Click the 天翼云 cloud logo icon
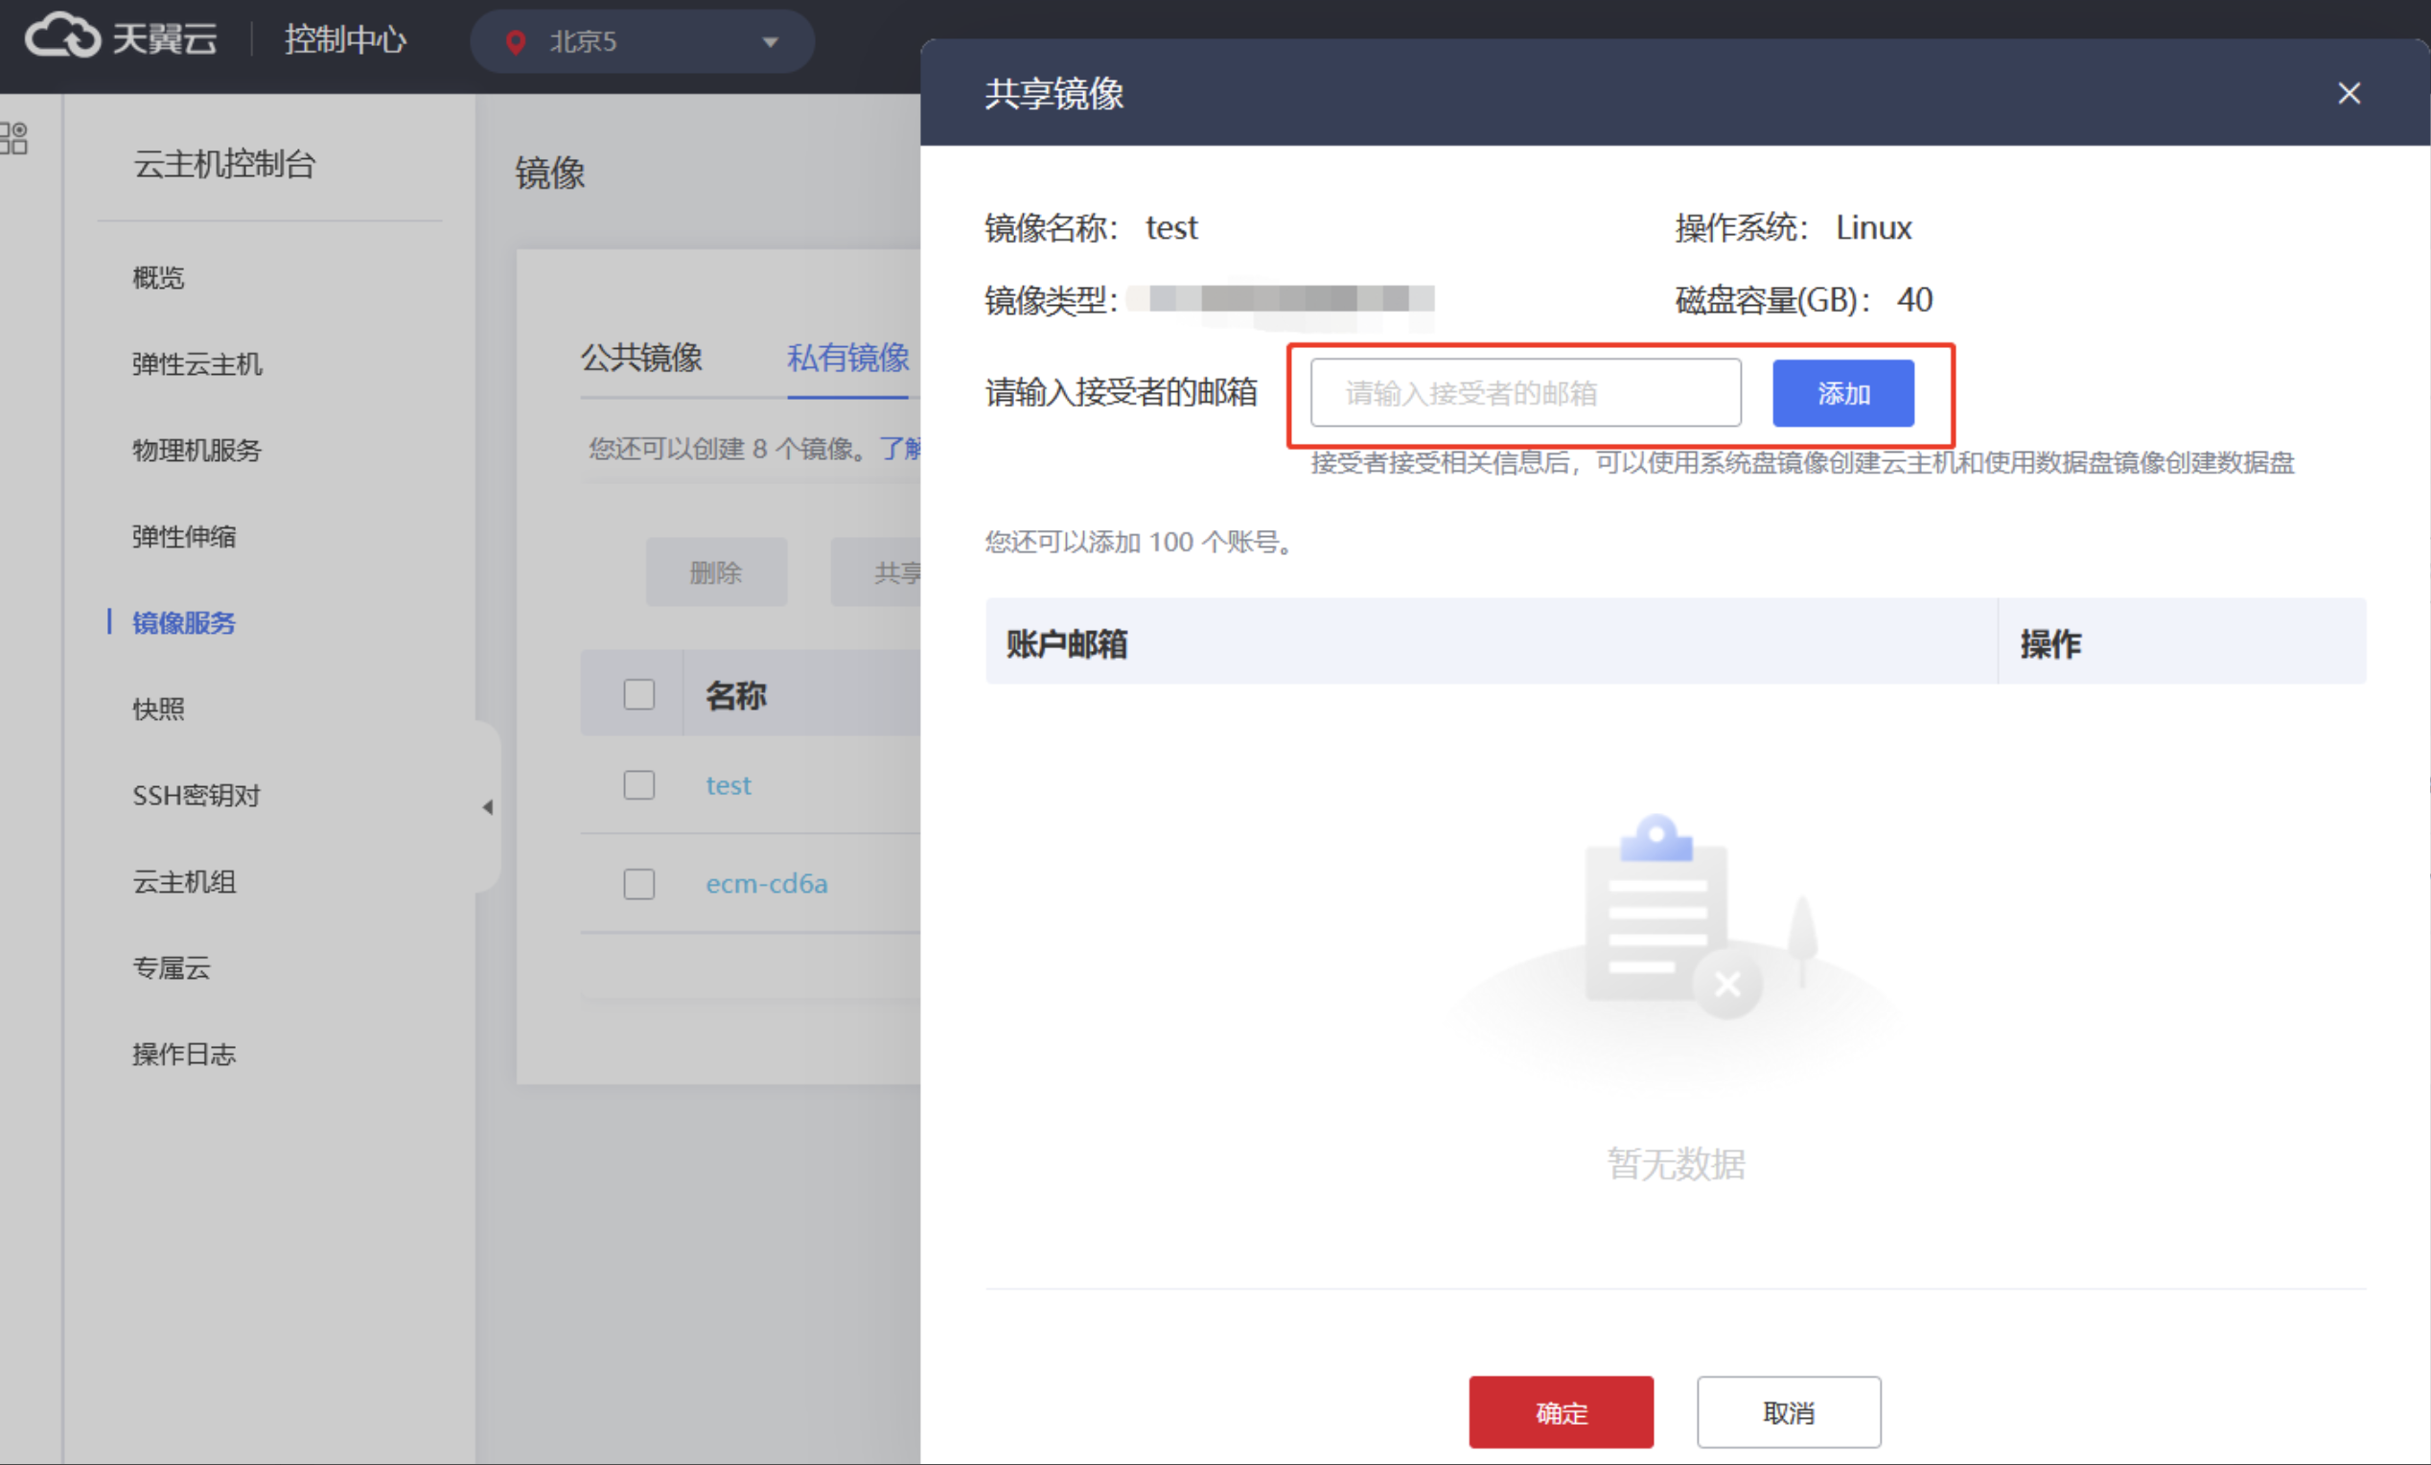The height and width of the screenshot is (1465, 2431). (x=61, y=37)
